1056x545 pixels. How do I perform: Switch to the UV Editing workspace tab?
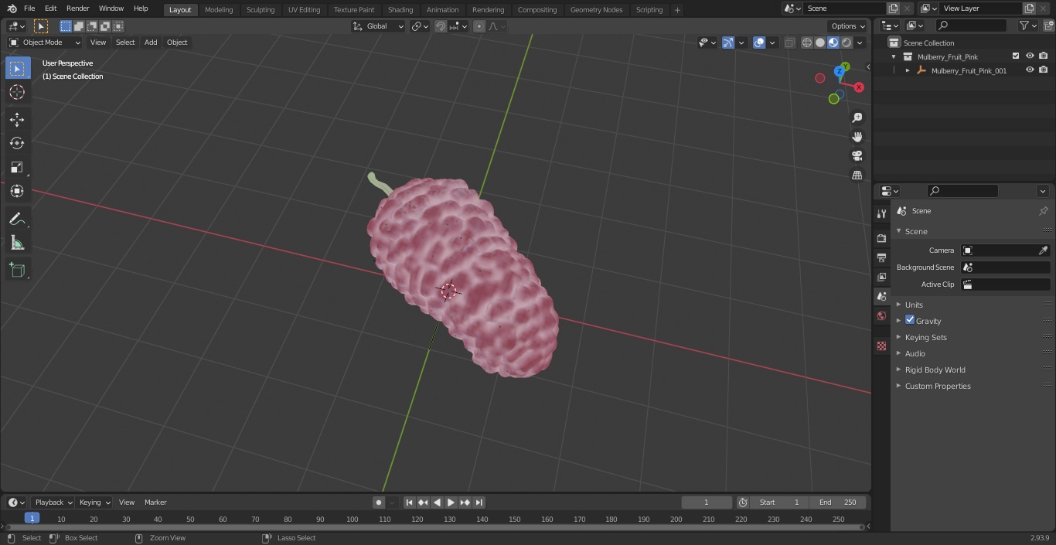(304, 10)
